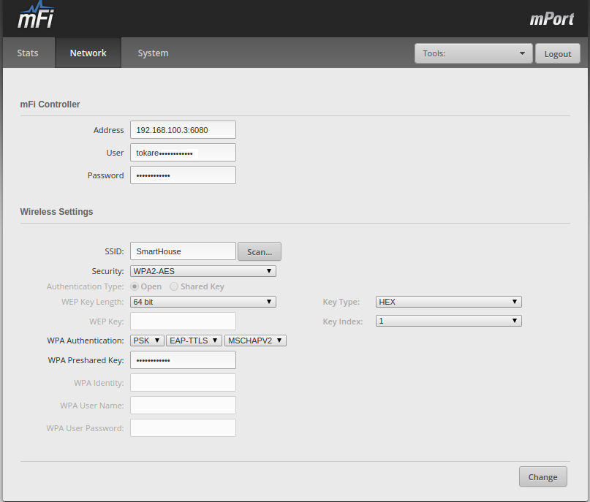
Task: Open the Key Index dropdown
Action: (x=448, y=321)
